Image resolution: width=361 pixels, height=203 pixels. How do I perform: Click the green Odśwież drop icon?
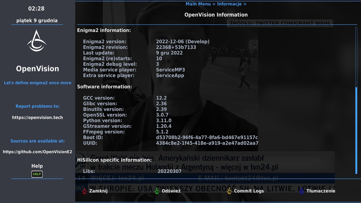point(157,191)
